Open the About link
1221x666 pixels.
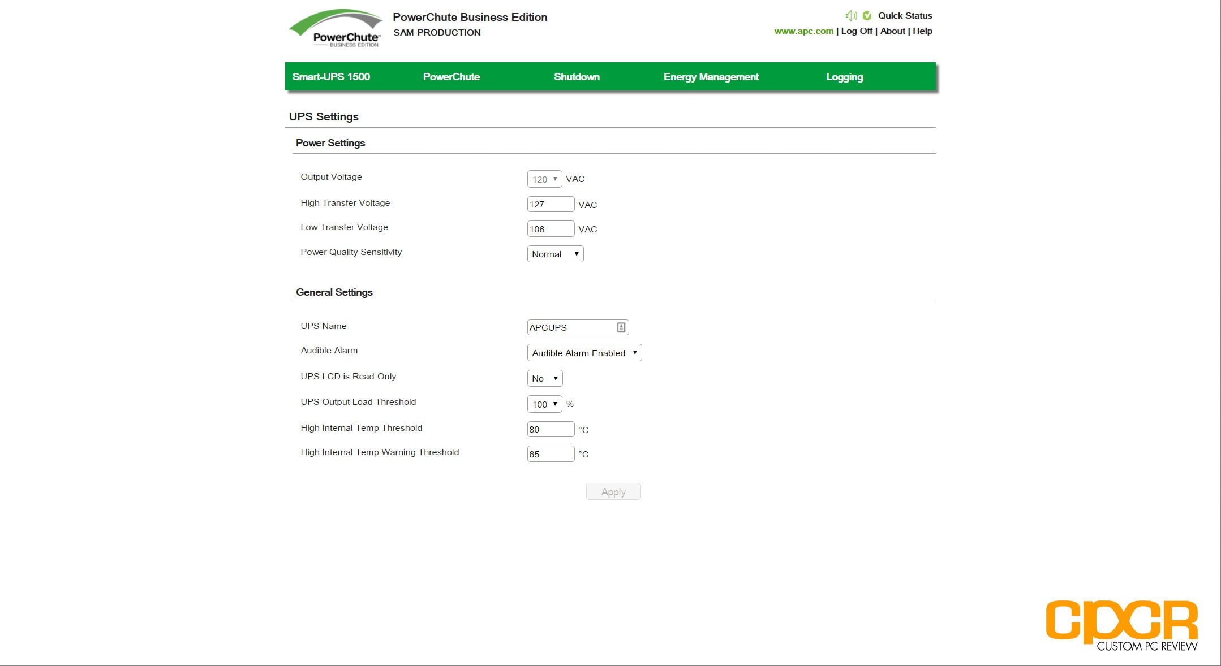[892, 31]
